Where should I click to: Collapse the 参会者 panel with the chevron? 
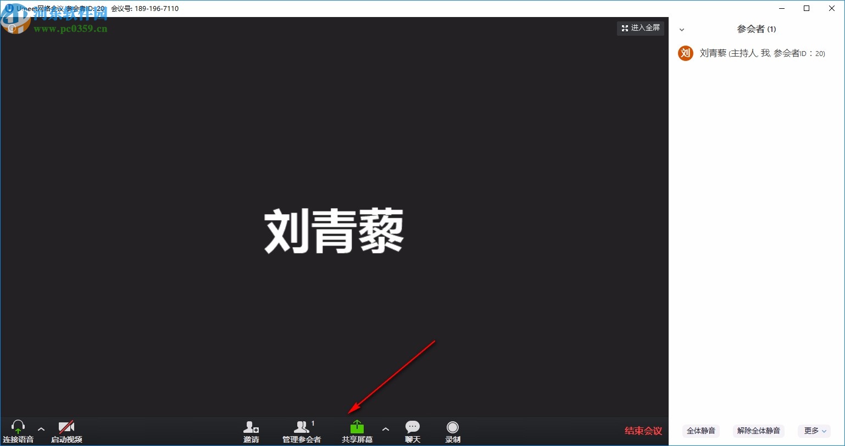tap(681, 29)
